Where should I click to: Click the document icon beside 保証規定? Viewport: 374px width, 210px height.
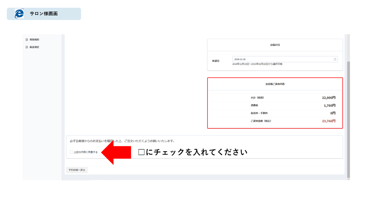coord(27,47)
